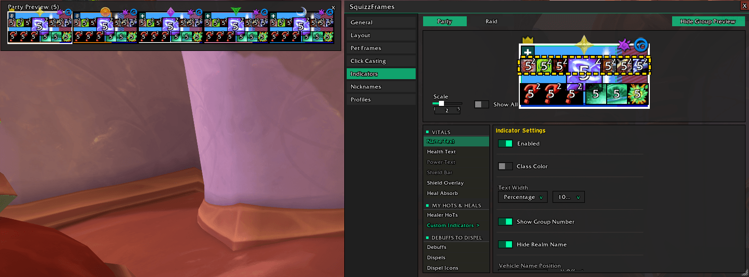Select Health Text indicator
This screenshot has height=277, width=749.
(457, 152)
